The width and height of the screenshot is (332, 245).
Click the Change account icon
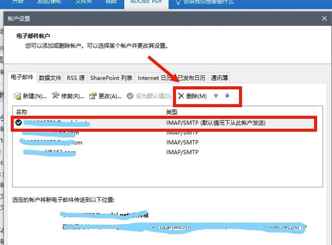pyautogui.click(x=93, y=96)
